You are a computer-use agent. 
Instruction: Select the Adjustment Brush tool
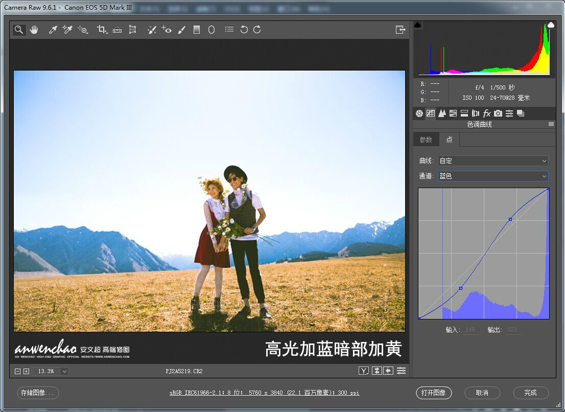click(x=182, y=30)
